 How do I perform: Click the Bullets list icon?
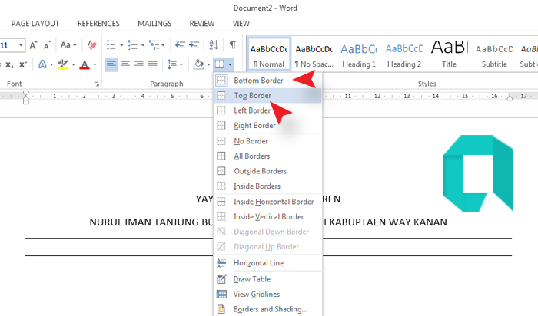pos(111,44)
